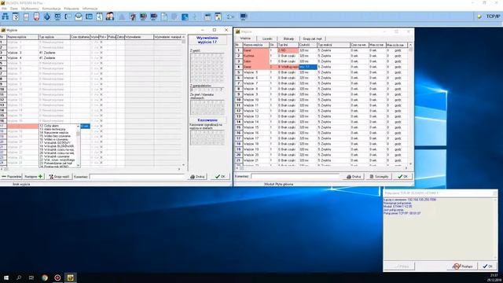This screenshot has height=283, width=503.
Task: Click the solid blue square toolbar icon
Action: [185, 17]
